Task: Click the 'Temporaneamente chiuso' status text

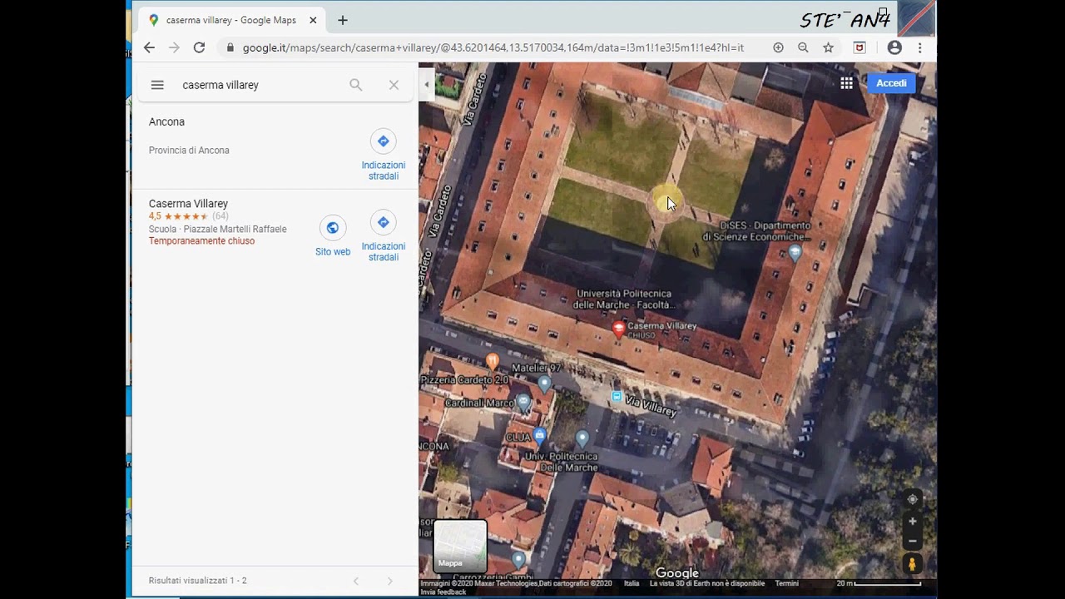Action: point(201,241)
